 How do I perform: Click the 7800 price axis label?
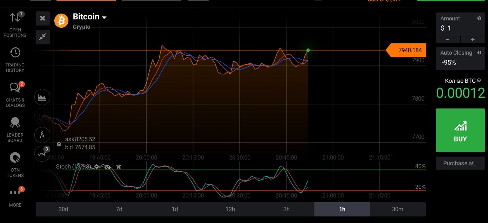[418, 98]
